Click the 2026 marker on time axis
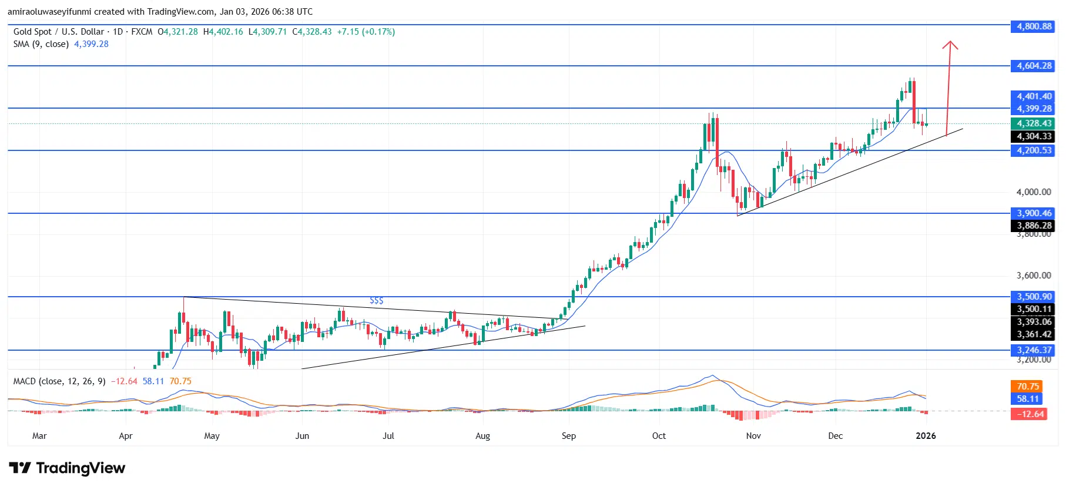This screenshot has width=1066, height=490. [x=926, y=436]
